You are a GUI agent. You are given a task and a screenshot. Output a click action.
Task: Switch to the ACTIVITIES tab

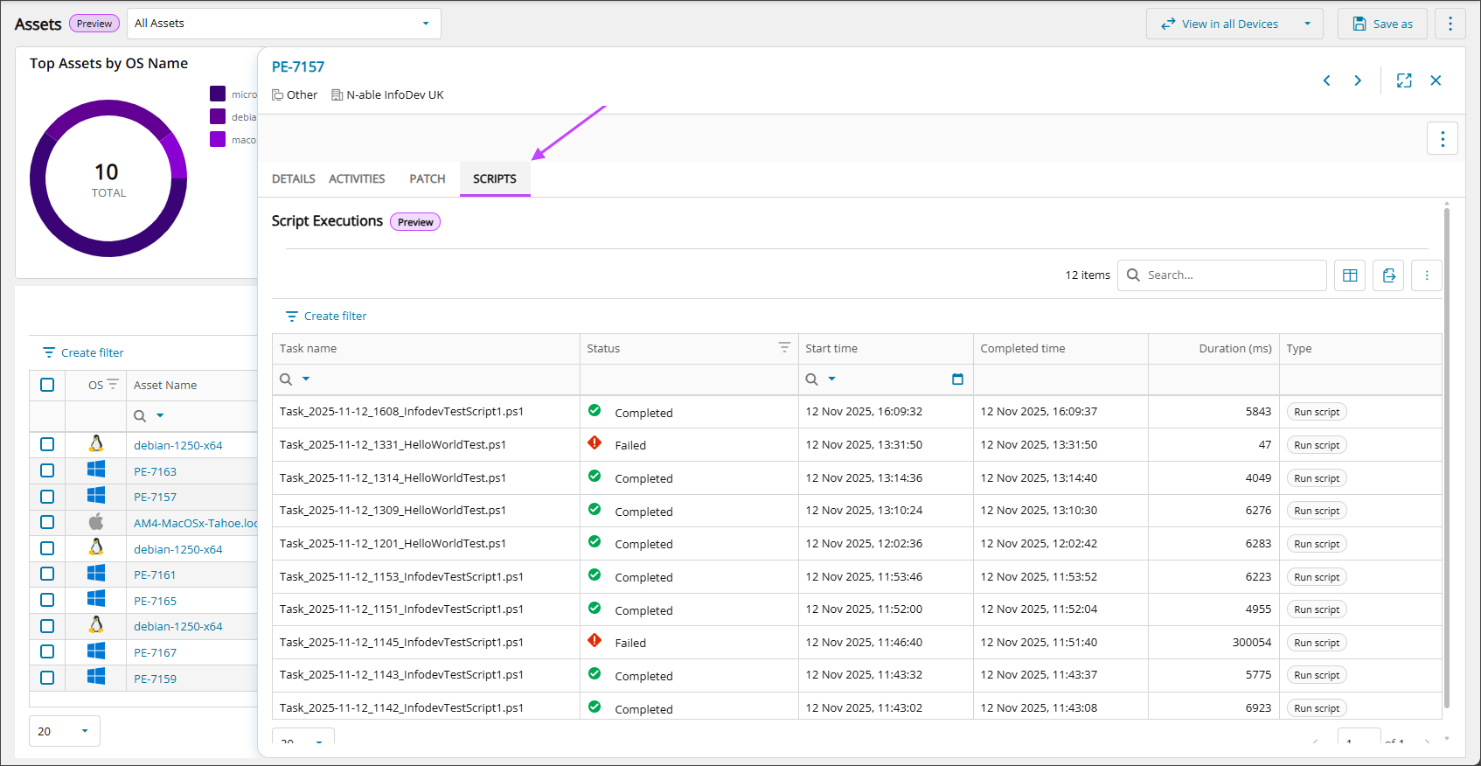point(357,179)
